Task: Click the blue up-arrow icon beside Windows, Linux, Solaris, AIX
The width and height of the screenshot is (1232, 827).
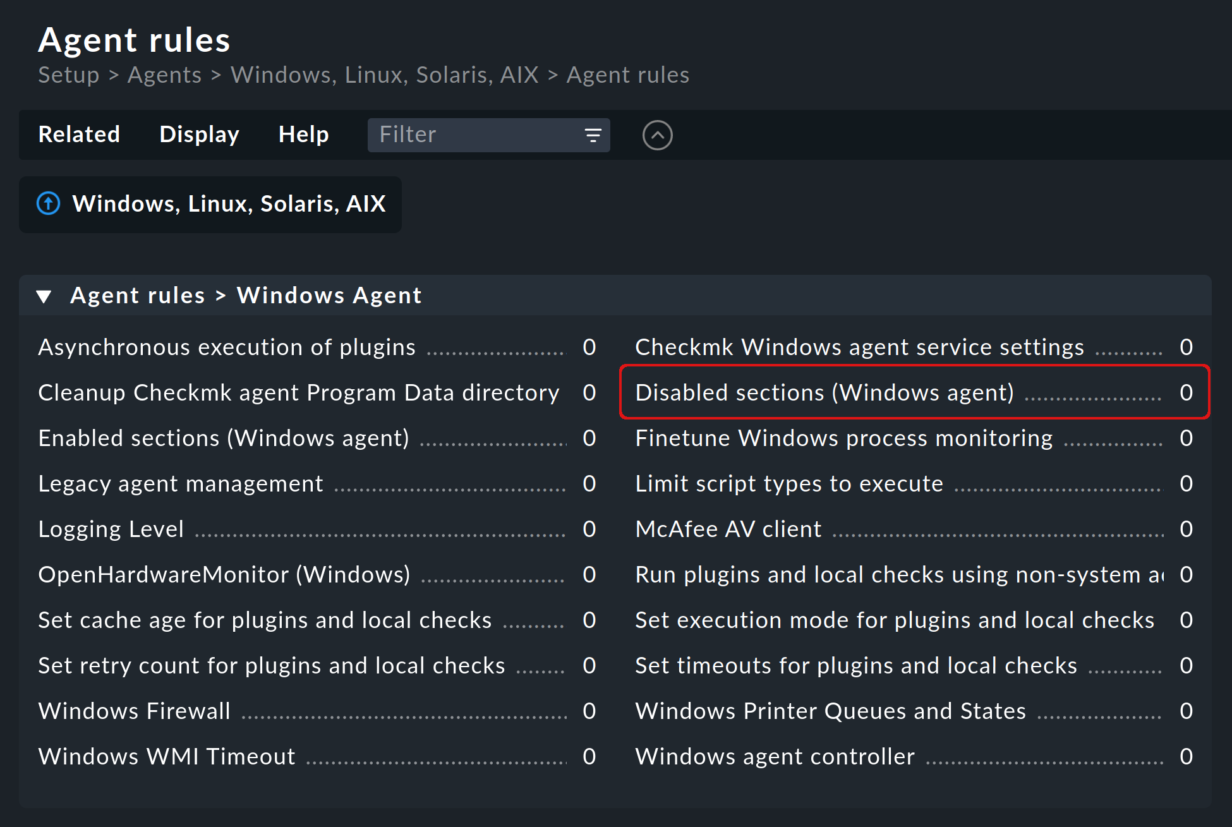Action: coord(49,203)
